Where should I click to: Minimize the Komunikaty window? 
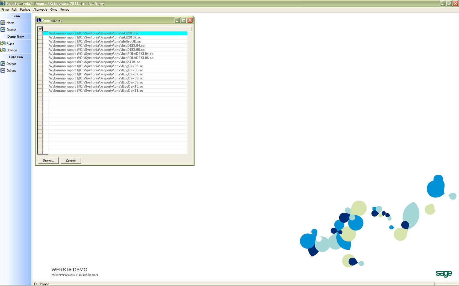pyautogui.click(x=177, y=20)
